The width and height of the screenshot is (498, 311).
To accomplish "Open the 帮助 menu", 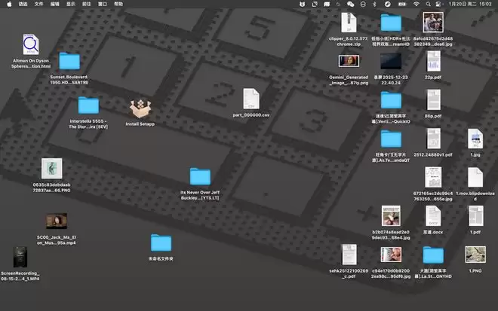I will coord(118,4).
